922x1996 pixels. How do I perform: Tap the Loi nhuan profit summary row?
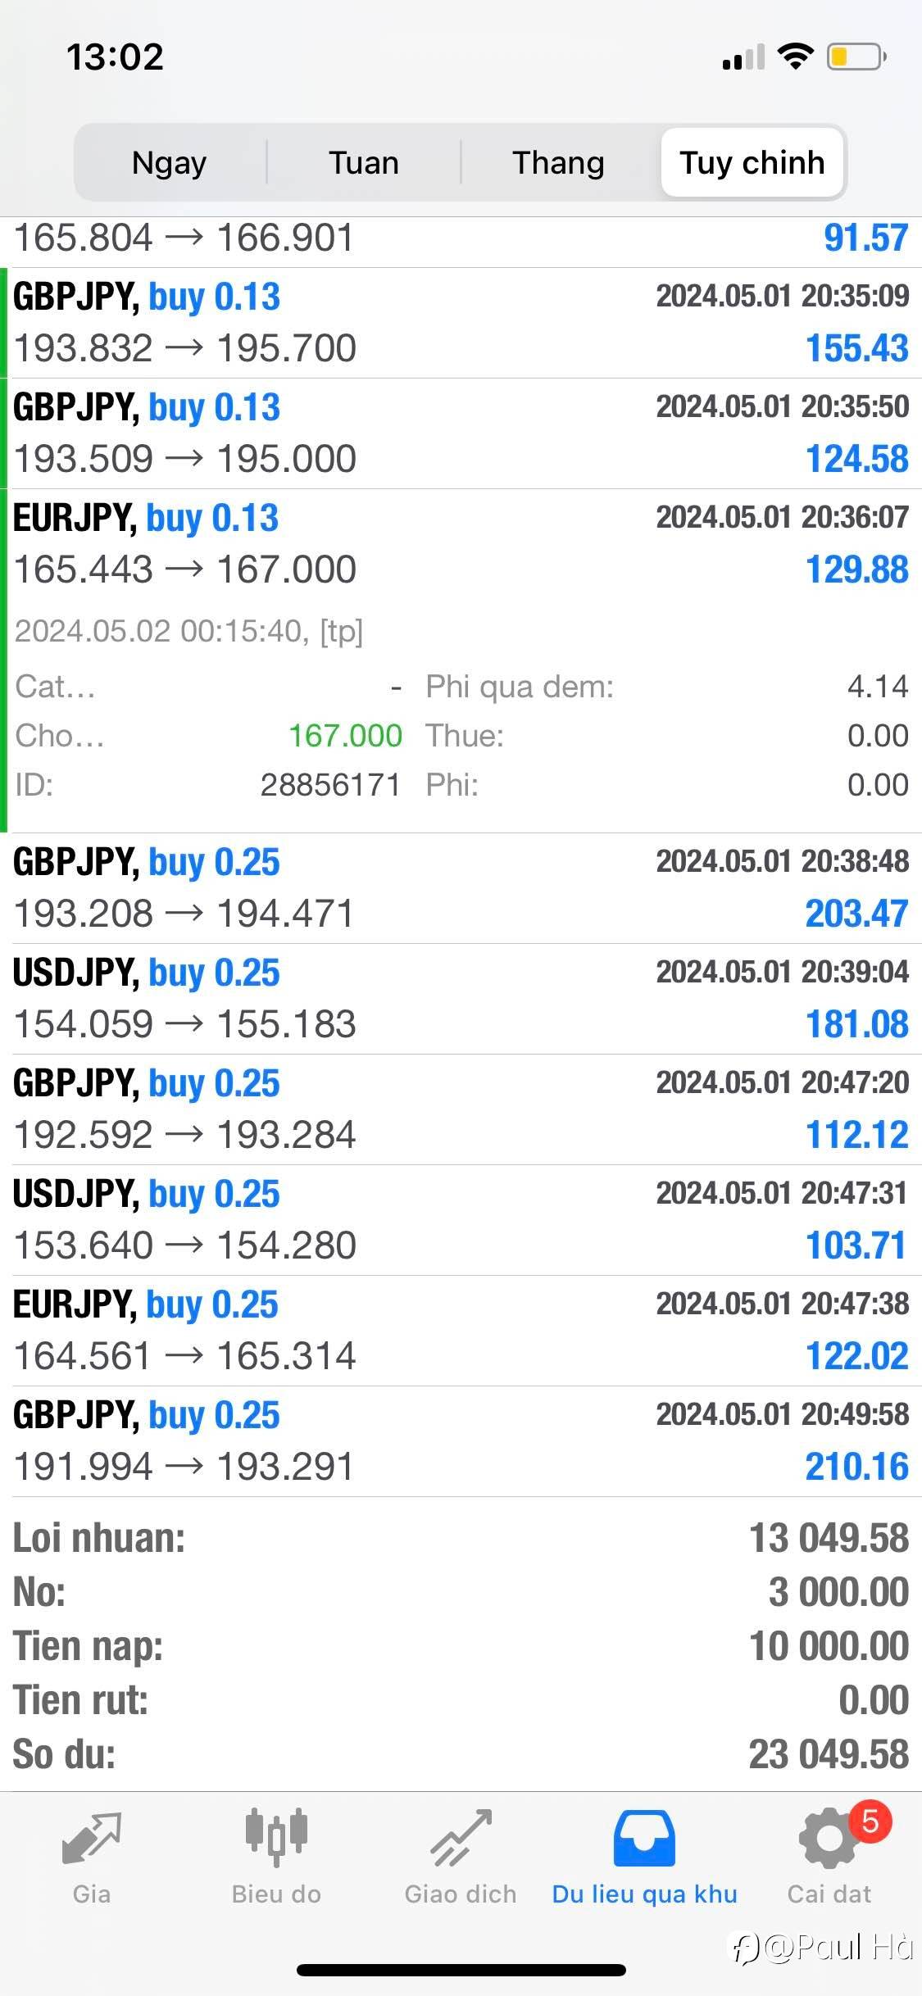461,1538
